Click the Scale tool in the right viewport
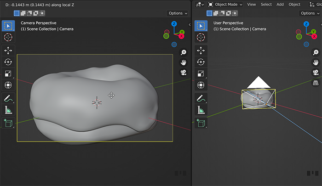322x186 pixels. (201, 73)
